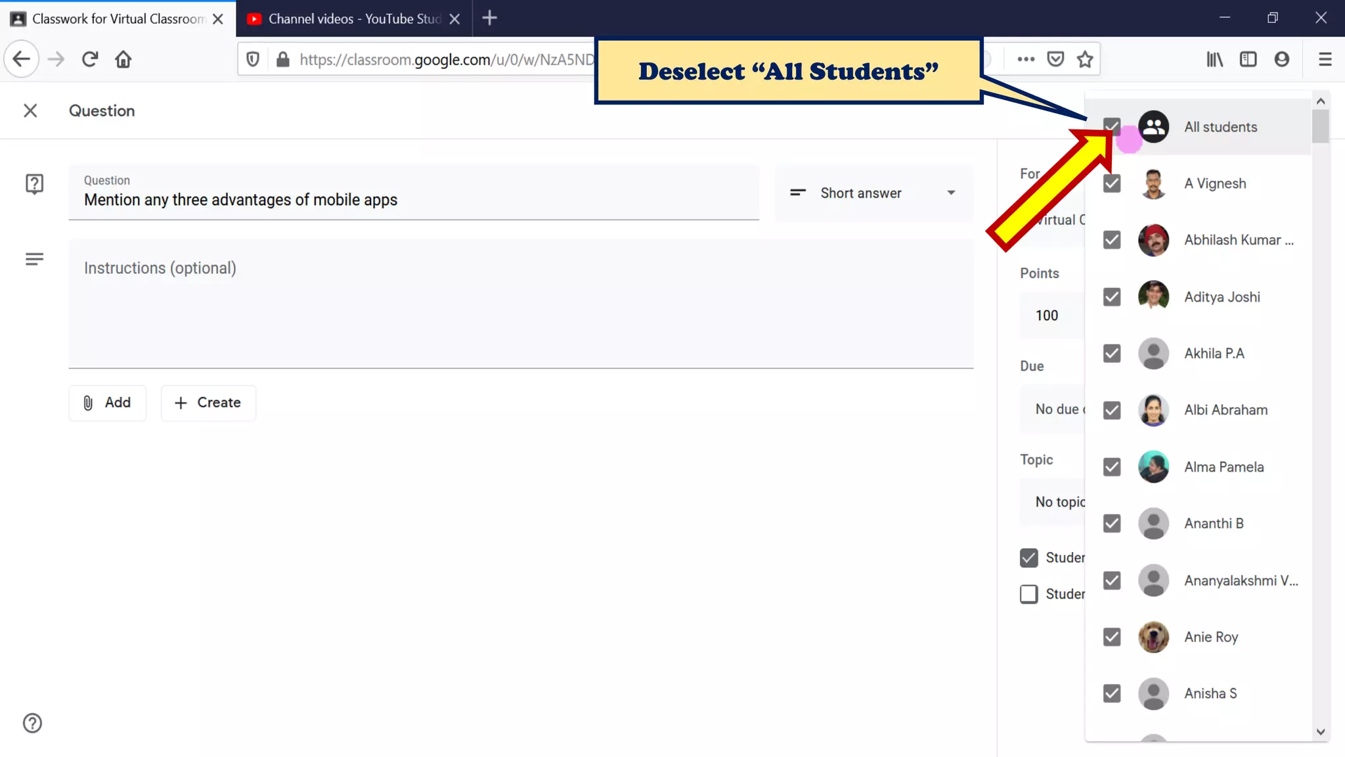The width and height of the screenshot is (1345, 757).
Task: Close the Classwork for Virtual Classroom tab
Action: coord(218,19)
